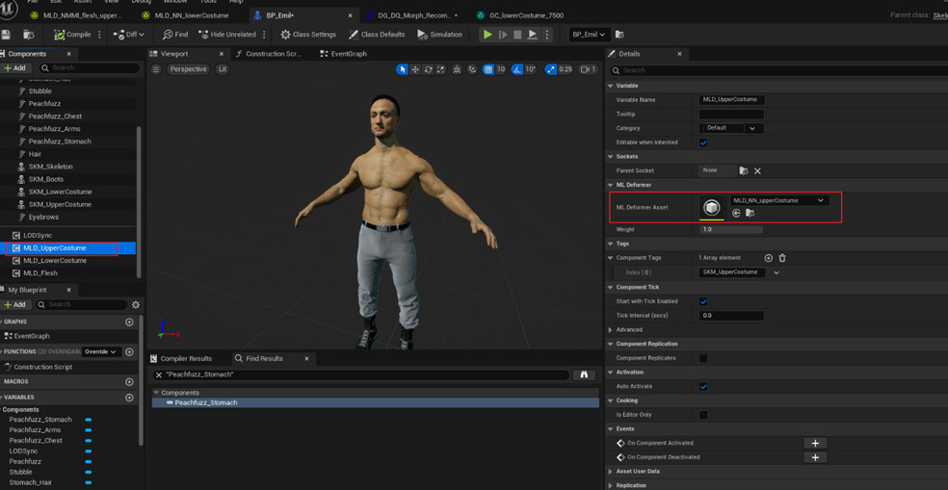Click the green Play button

(x=487, y=35)
